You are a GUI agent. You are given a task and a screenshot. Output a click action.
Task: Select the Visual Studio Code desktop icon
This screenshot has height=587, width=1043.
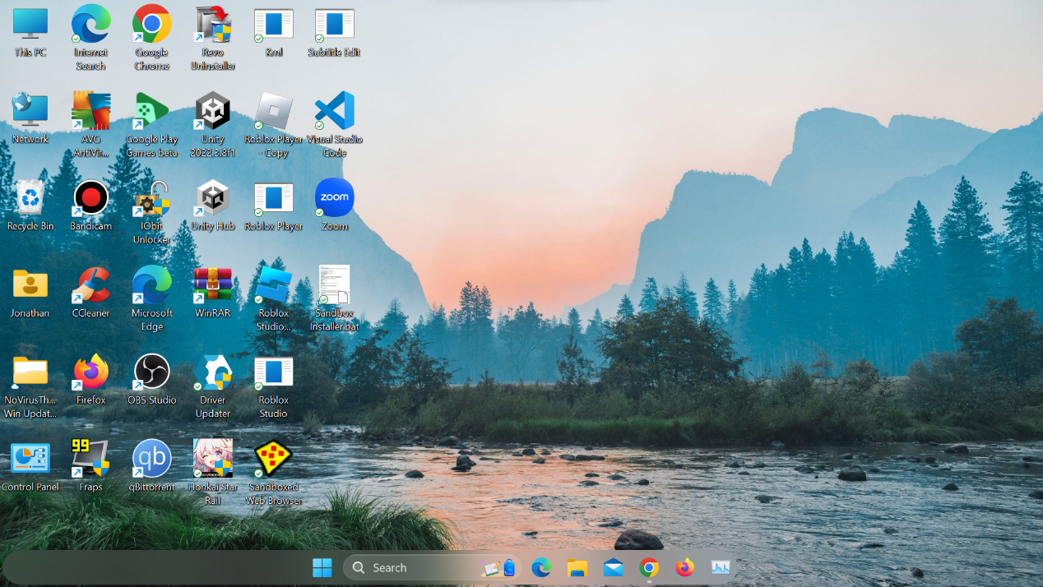[x=335, y=124]
